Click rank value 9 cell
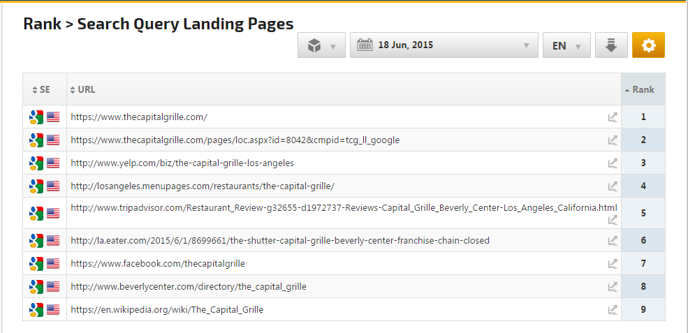The width and height of the screenshot is (688, 333). [x=643, y=310]
